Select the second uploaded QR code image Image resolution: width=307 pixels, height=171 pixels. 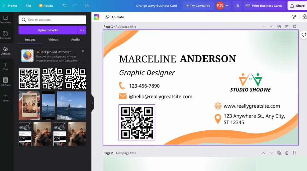tap(52, 79)
